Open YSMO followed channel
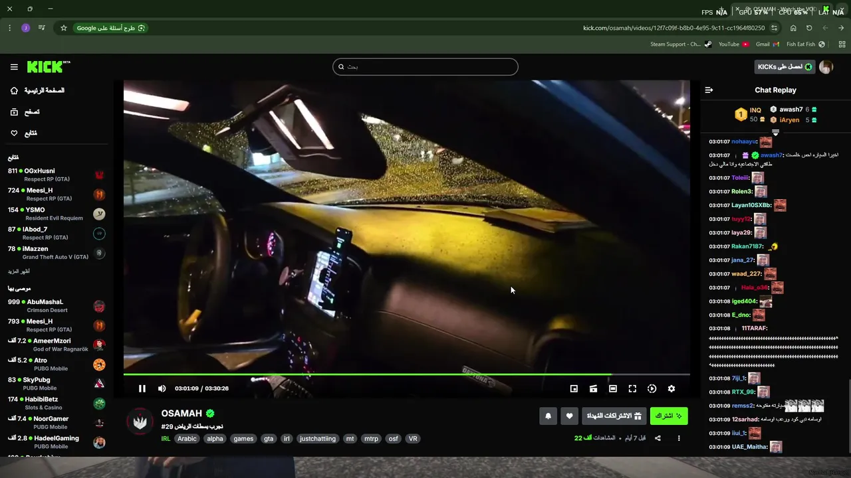Screen dimensions: 851x478 pos(57,214)
